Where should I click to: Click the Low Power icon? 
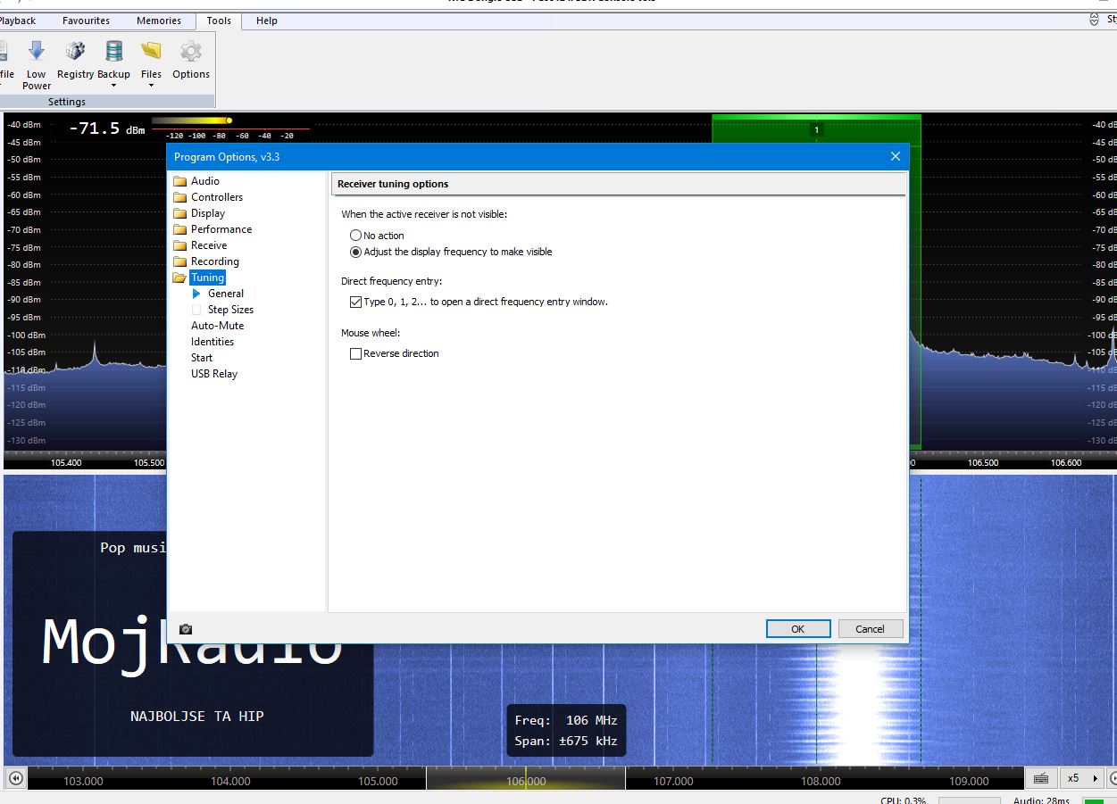tap(37, 52)
